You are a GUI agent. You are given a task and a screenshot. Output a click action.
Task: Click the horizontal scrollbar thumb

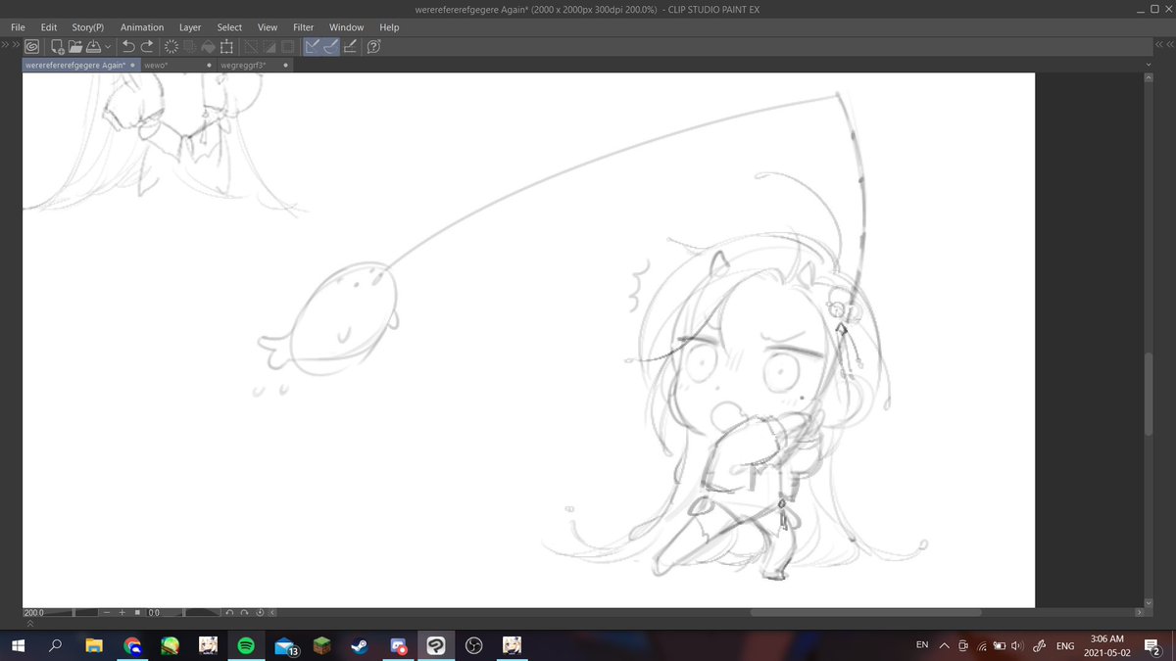tap(865, 613)
